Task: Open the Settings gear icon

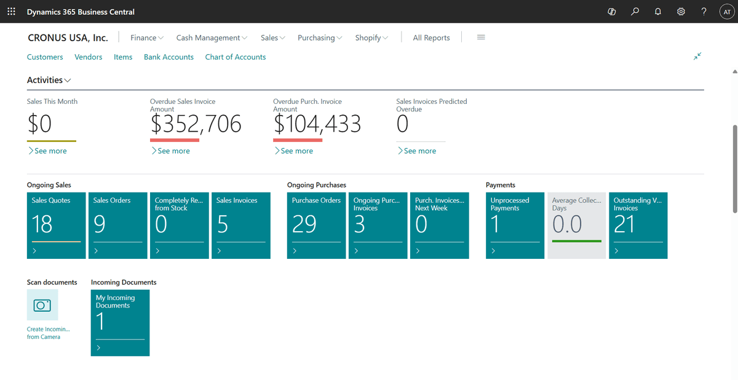Action: pos(681,11)
